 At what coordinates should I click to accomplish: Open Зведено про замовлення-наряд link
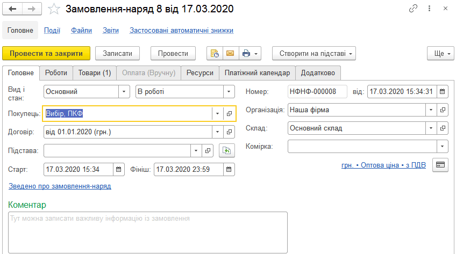(60, 186)
